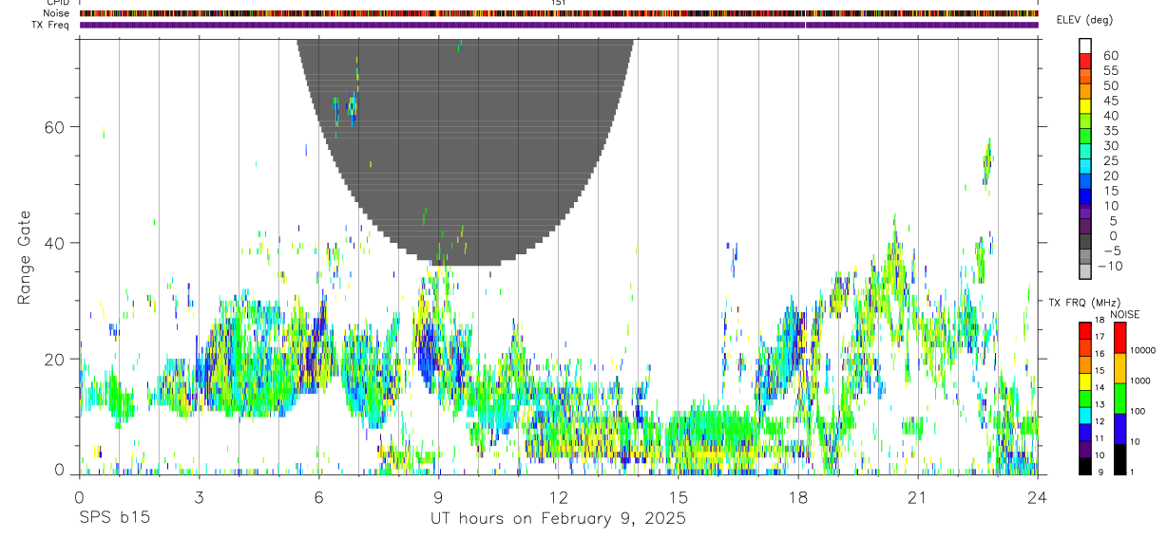
Task: Click the '13' label on the TX FRQ colorbar
Action: pyautogui.click(x=1099, y=404)
